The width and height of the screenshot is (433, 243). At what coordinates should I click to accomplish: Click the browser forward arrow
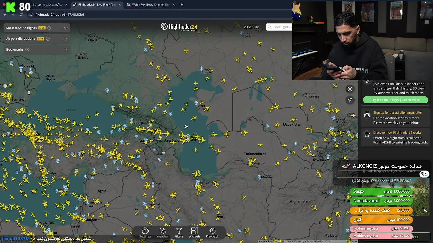click(13, 14)
